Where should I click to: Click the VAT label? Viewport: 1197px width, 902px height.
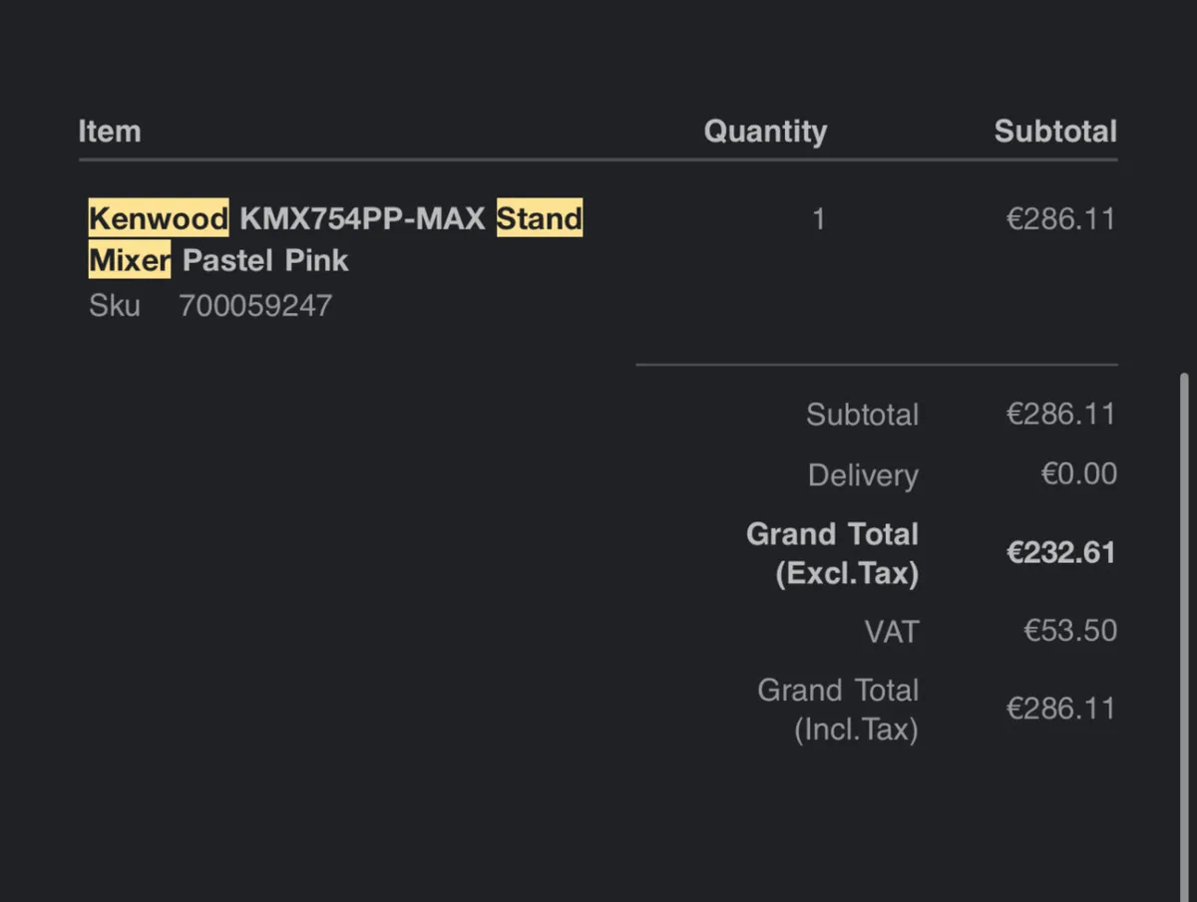[x=892, y=632]
